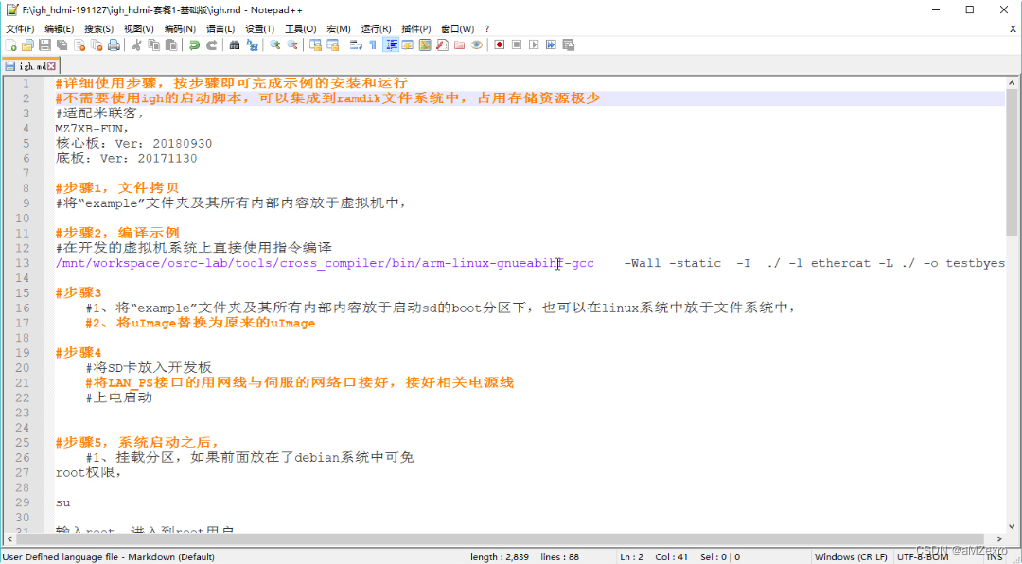The image size is (1022, 564).
Task: Click the Close document toolbar icon
Action: [x=79, y=45]
